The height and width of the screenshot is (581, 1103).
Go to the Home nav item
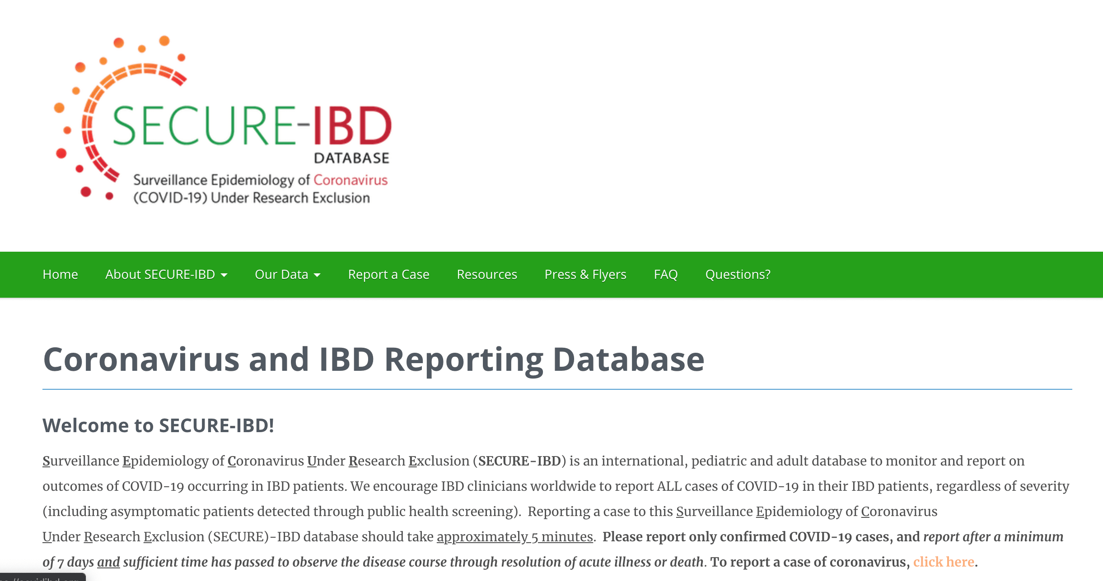click(60, 274)
